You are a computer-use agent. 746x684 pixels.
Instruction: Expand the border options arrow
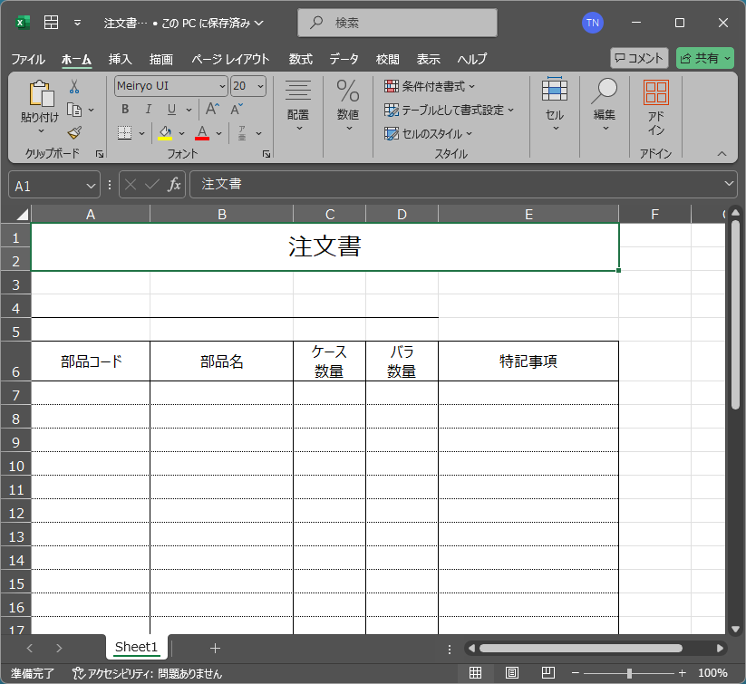(141, 134)
